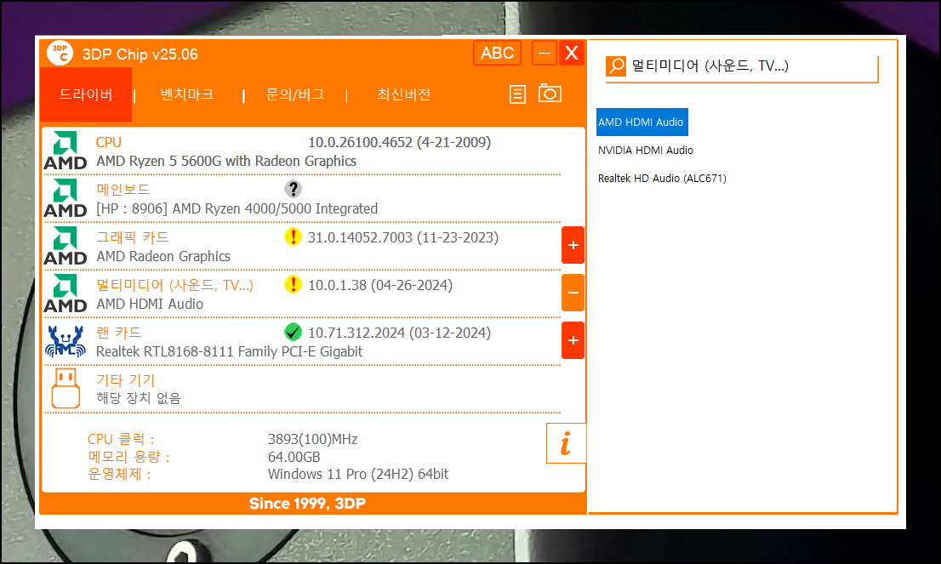Expand the 그래픽 카드 row with plus button

pos(573,245)
